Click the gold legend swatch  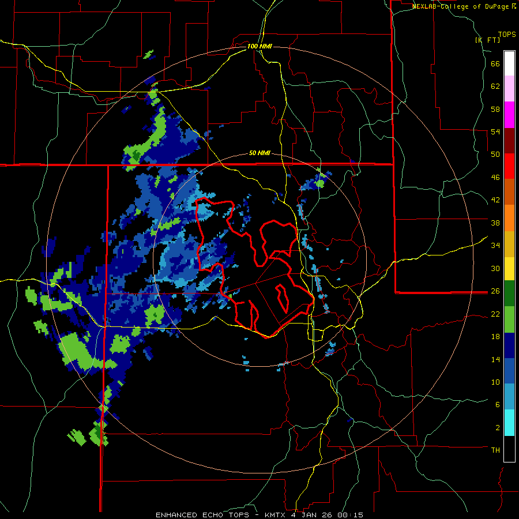[x=509, y=244]
